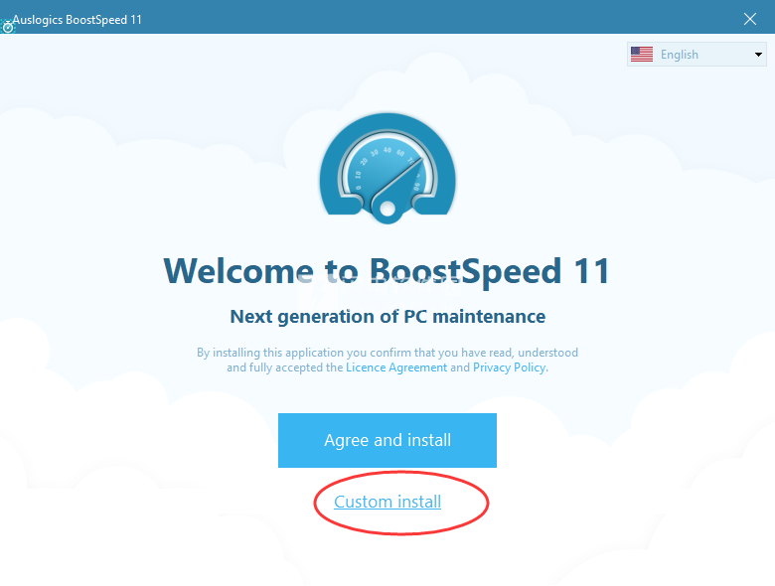
Task: Click the US flag icon
Action: click(642, 55)
